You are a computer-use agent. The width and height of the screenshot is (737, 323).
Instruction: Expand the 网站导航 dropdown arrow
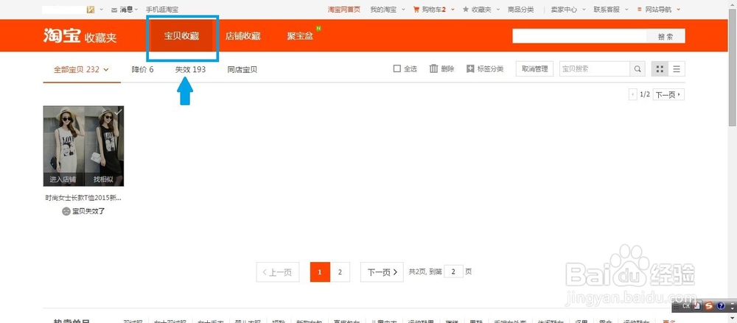pyautogui.click(x=678, y=10)
